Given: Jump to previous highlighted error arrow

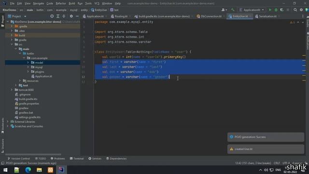Looking at the screenshot, I should tap(298, 22).
